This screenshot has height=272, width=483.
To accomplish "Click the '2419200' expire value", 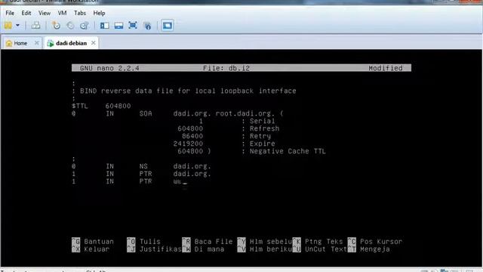I will point(188,144).
